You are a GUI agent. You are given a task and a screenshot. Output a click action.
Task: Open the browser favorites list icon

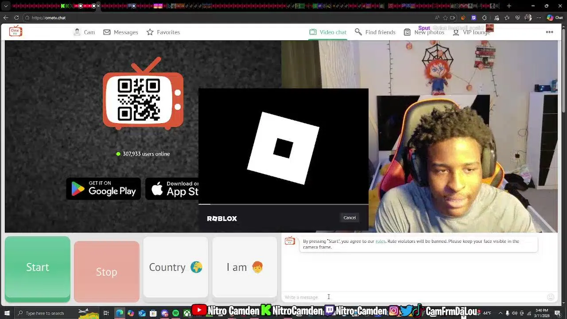pyautogui.click(x=507, y=18)
